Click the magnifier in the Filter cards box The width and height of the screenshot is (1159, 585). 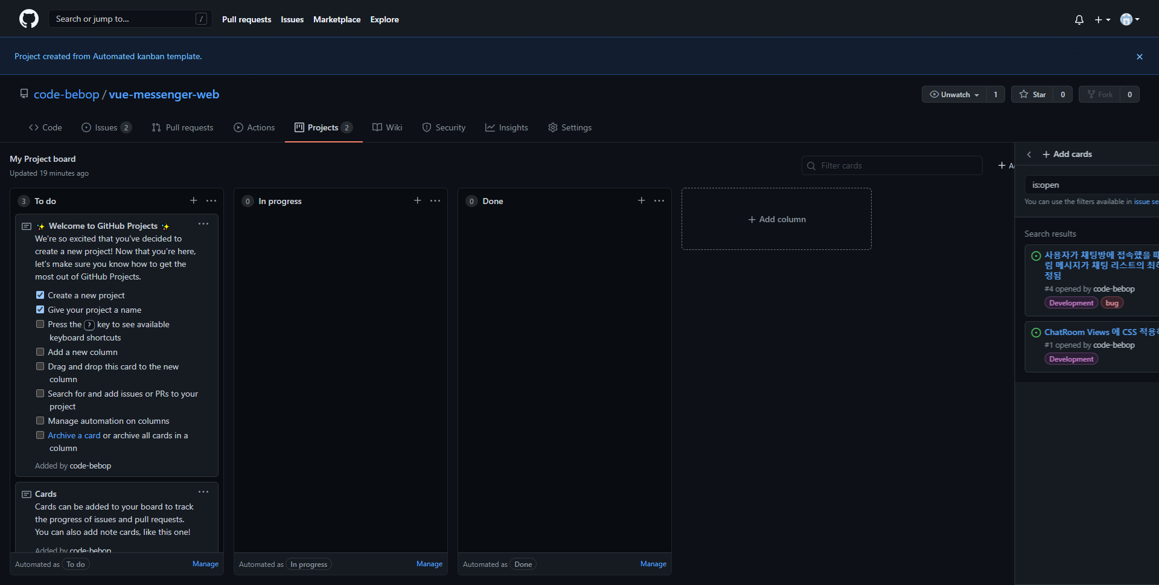coord(811,165)
